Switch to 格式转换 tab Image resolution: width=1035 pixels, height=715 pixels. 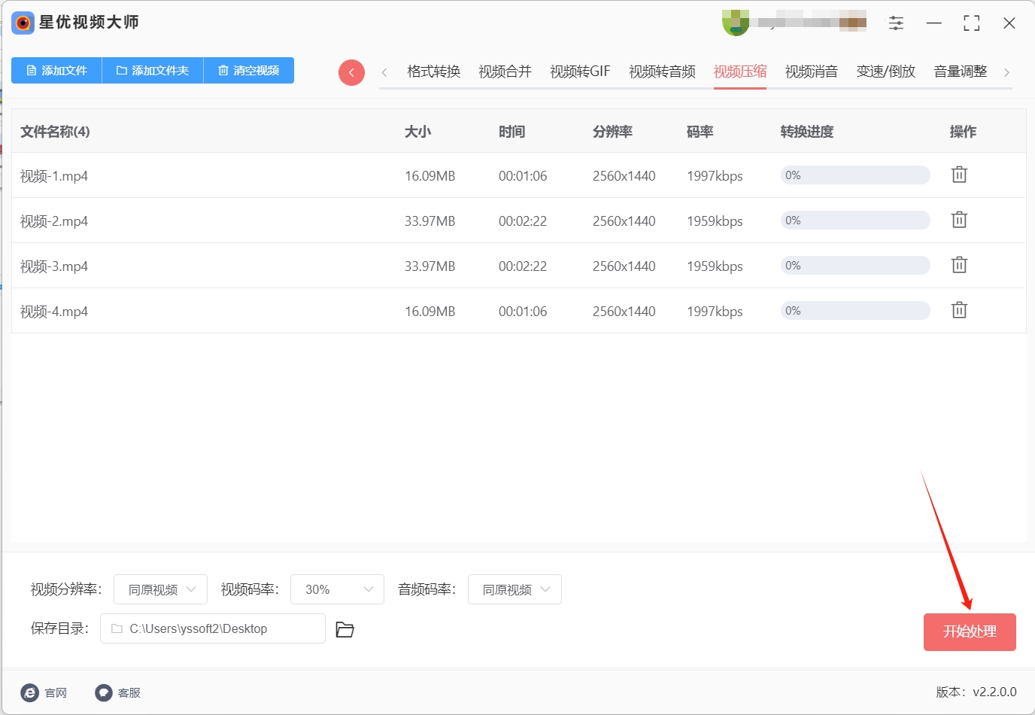(433, 71)
